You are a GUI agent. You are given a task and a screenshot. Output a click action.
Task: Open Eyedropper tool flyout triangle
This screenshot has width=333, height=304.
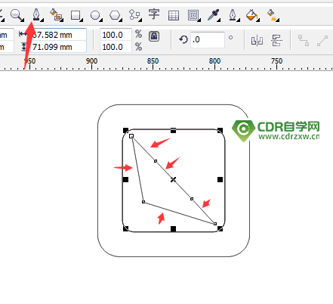pos(219,20)
